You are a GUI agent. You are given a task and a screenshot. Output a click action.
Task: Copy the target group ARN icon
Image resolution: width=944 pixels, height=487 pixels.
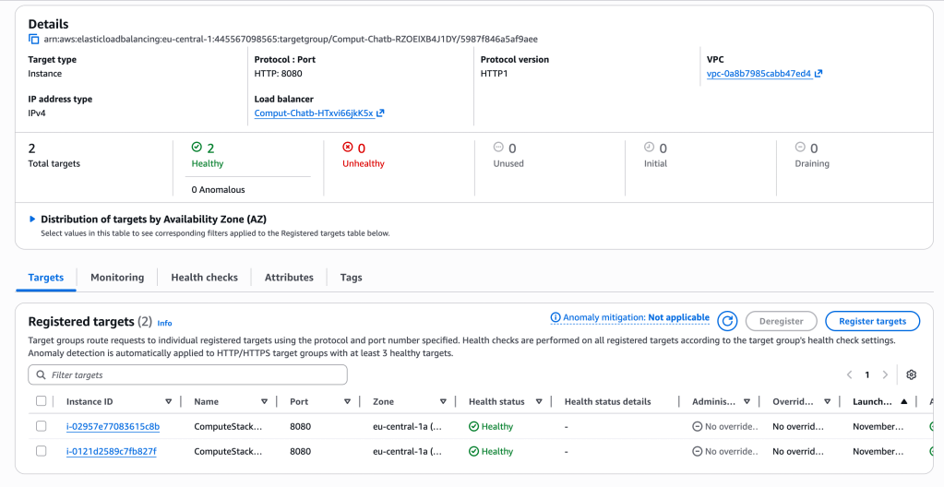(34, 40)
